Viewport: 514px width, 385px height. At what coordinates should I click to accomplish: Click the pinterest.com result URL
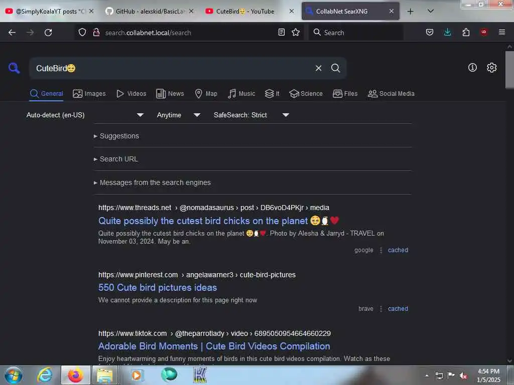point(197,275)
